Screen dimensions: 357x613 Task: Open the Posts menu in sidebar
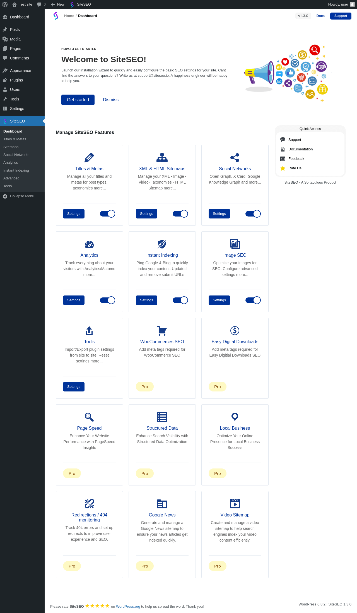pyautogui.click(x=22, y=30)
